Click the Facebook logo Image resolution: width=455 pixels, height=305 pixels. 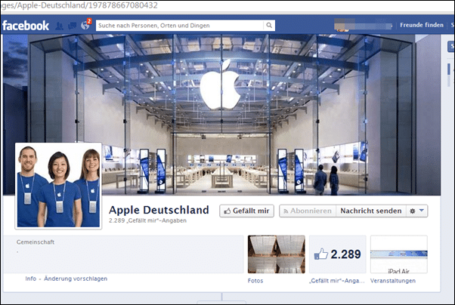tap(26, 26)
